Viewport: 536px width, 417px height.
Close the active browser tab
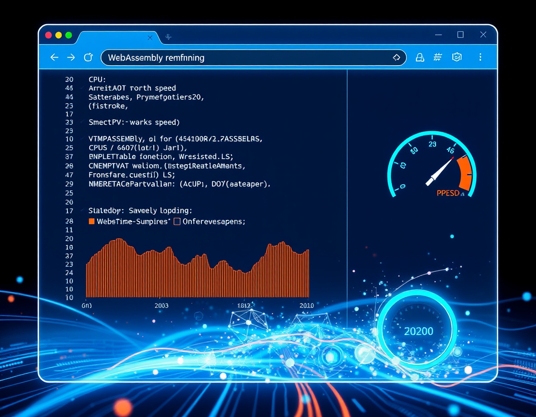pos(150,38)
